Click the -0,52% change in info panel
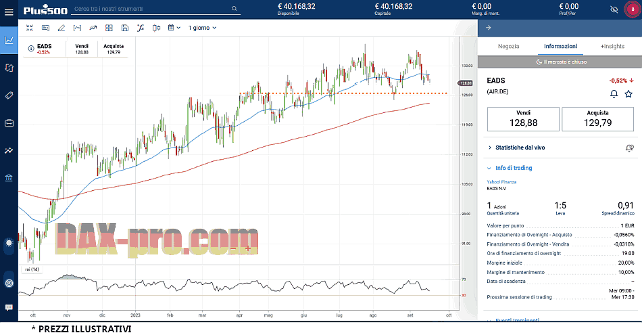 pos(621,81)
